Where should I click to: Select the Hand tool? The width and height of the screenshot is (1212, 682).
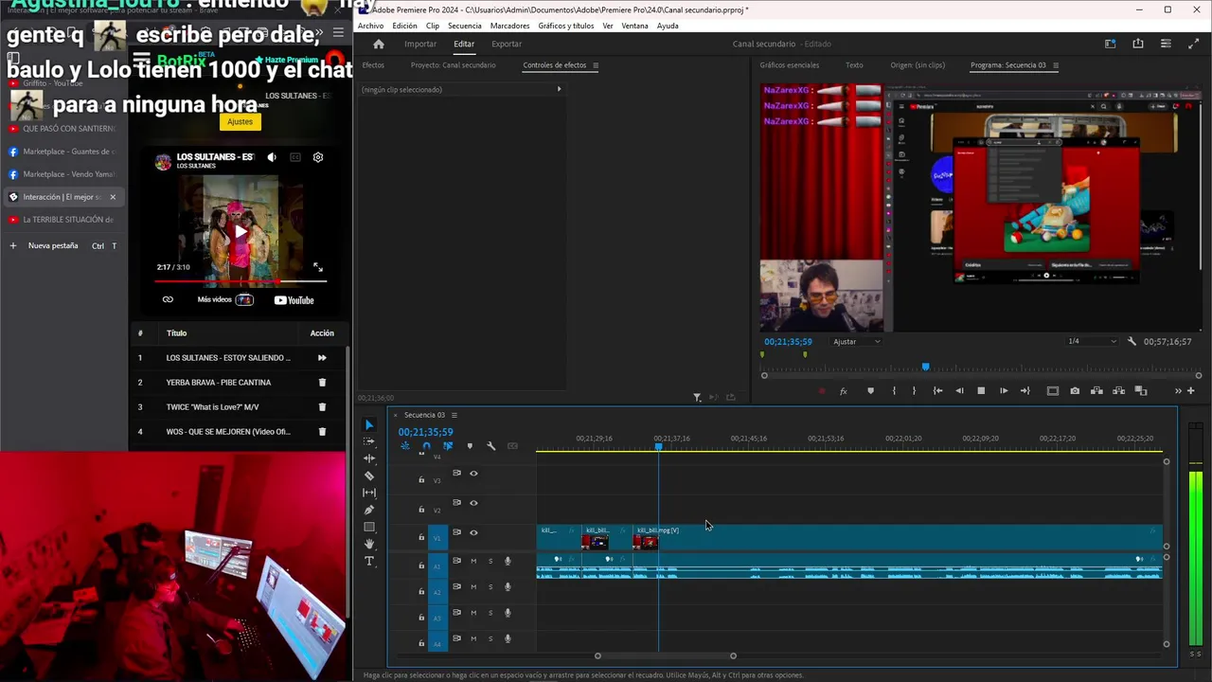click(x=369, y=544)
